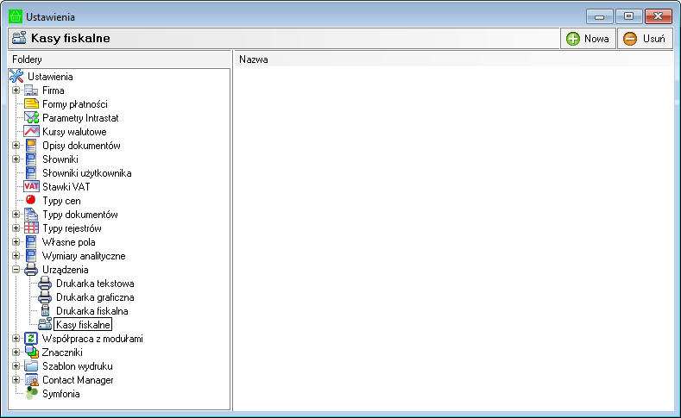Expand the Firma tree node
This screenshot has width=681, height=418.
[x=16, y=90]
